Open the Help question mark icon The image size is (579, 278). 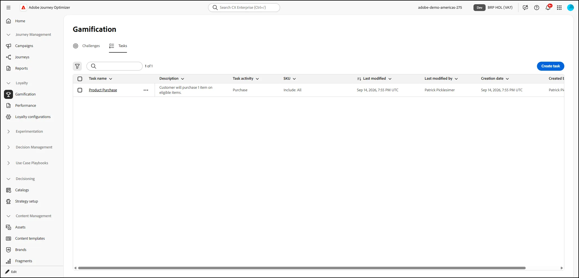[x=537, y=8]
